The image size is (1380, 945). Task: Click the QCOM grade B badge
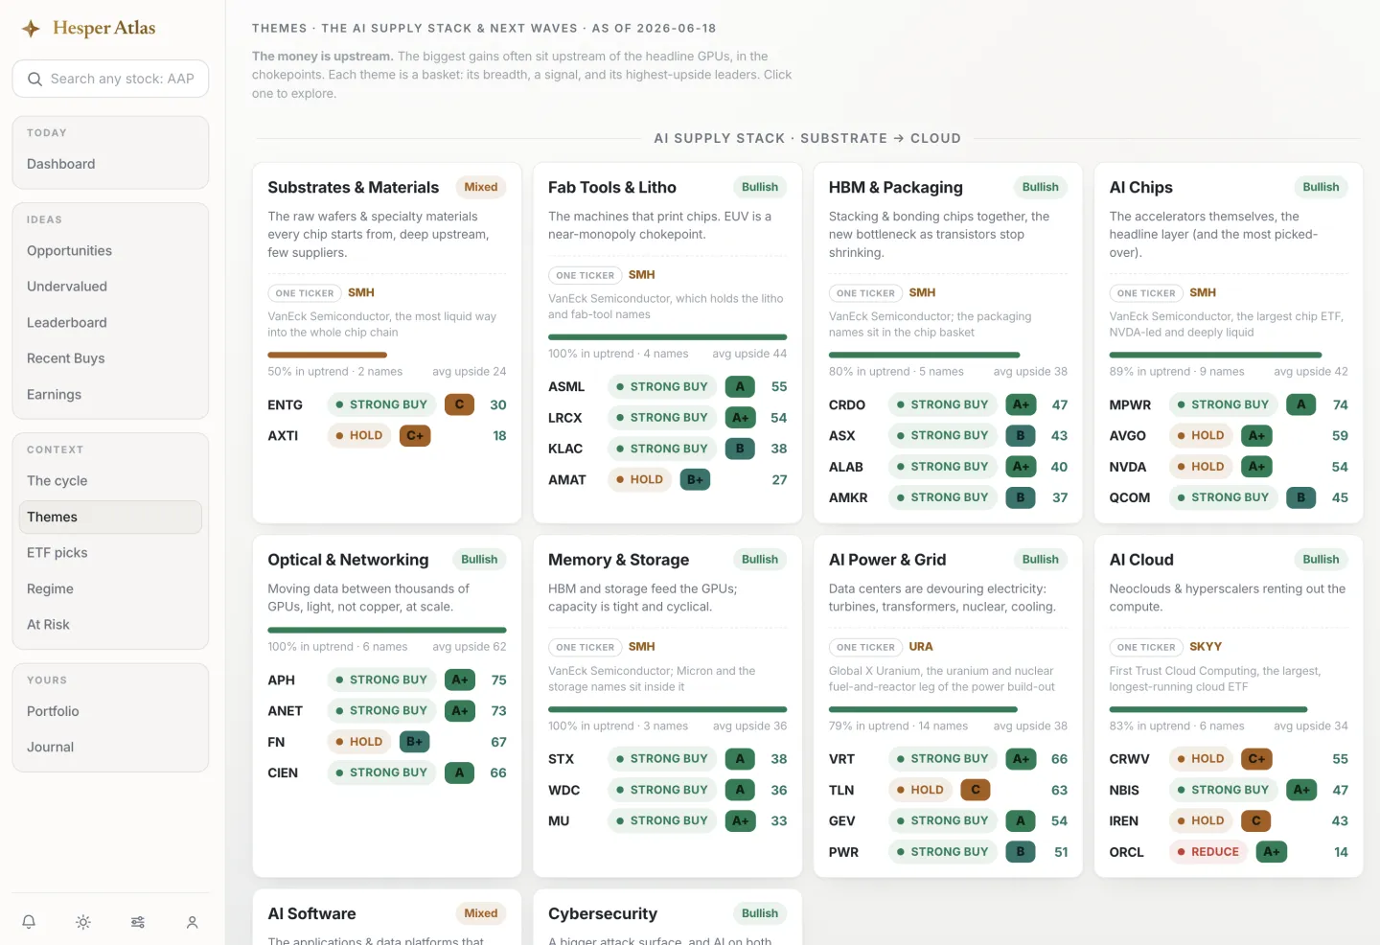pyautogui.click(x=1300, y=498)
